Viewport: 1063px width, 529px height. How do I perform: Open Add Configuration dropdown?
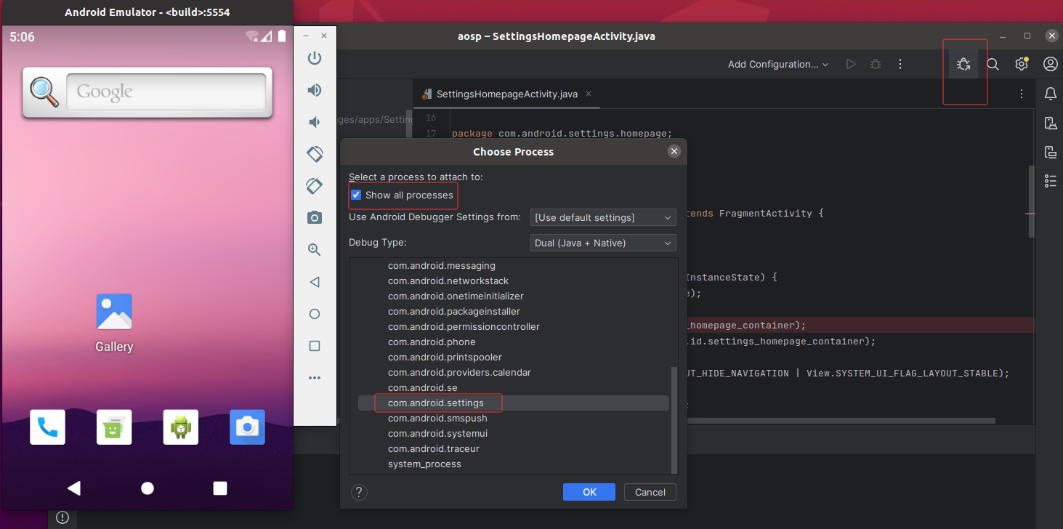coord(778,64)
